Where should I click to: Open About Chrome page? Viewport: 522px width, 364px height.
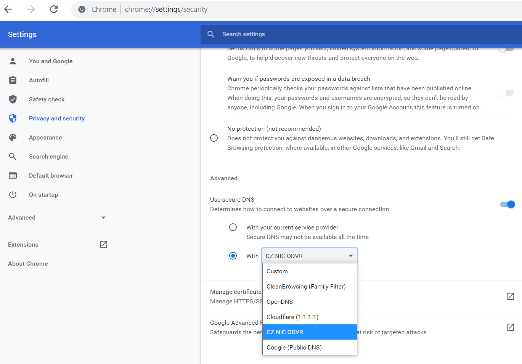(28, 263)
